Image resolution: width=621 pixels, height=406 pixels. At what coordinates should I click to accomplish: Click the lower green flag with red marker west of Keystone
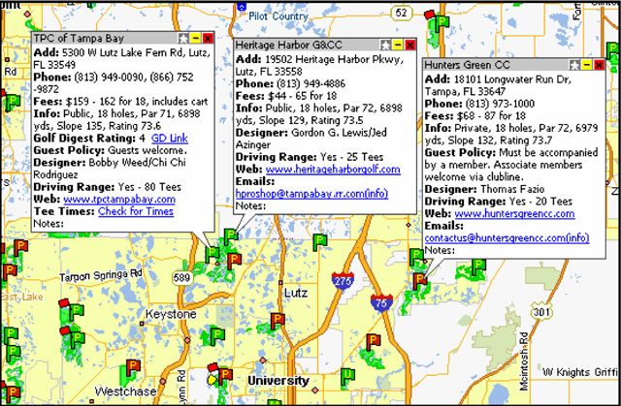pyautogui.click(x=77, y=340)
